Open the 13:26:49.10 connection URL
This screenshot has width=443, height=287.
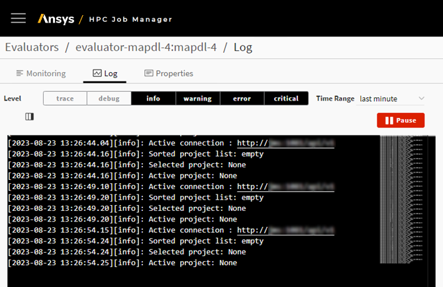click(285, 186)
